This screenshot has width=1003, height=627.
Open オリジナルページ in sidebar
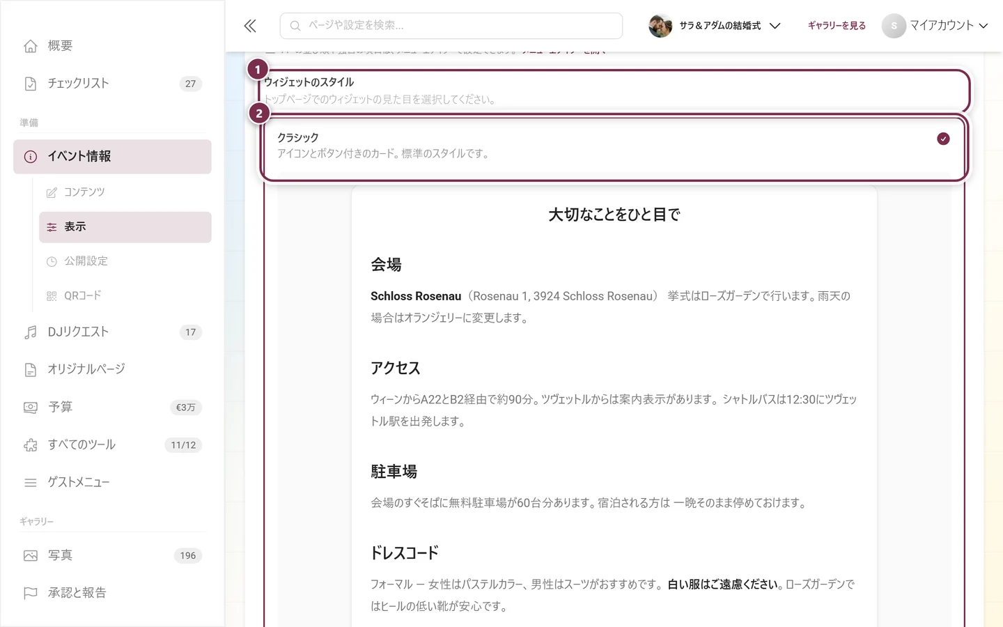[x=112, y=369]
